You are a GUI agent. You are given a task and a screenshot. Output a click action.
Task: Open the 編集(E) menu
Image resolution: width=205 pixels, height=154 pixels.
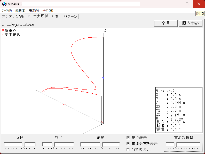(20, 11)
